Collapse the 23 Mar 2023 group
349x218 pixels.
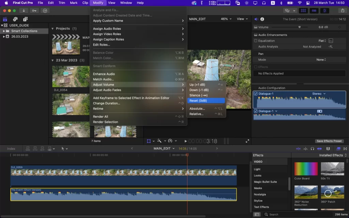point(52,60)
